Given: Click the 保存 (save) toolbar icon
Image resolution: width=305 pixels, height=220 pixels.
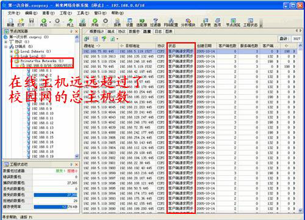Looking at the screenshot, I should pyautogui.click(x=31, y=23).
